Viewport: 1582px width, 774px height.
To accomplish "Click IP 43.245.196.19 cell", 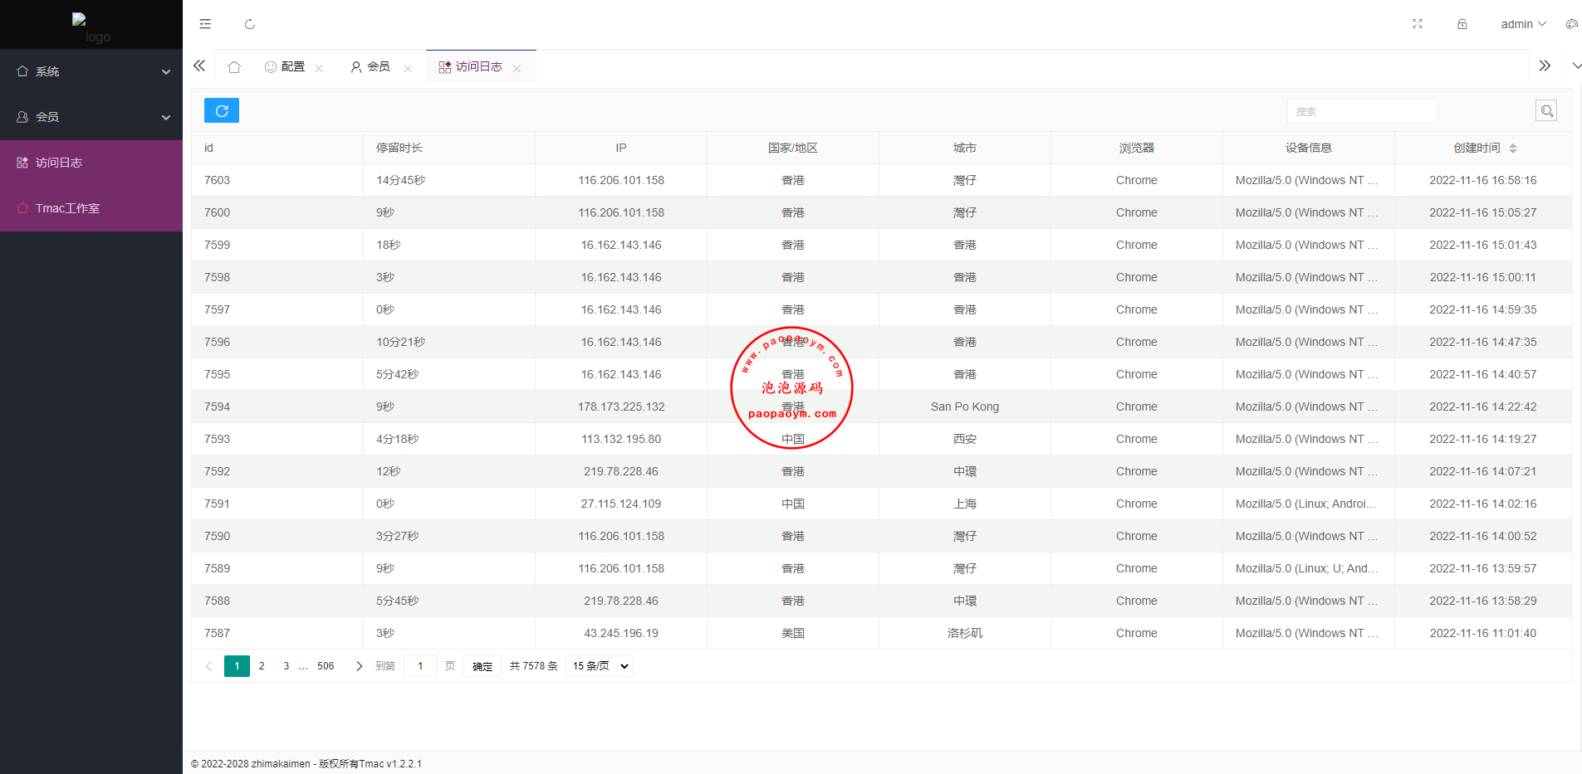I will pyautogui.click(x=621, y=633).
